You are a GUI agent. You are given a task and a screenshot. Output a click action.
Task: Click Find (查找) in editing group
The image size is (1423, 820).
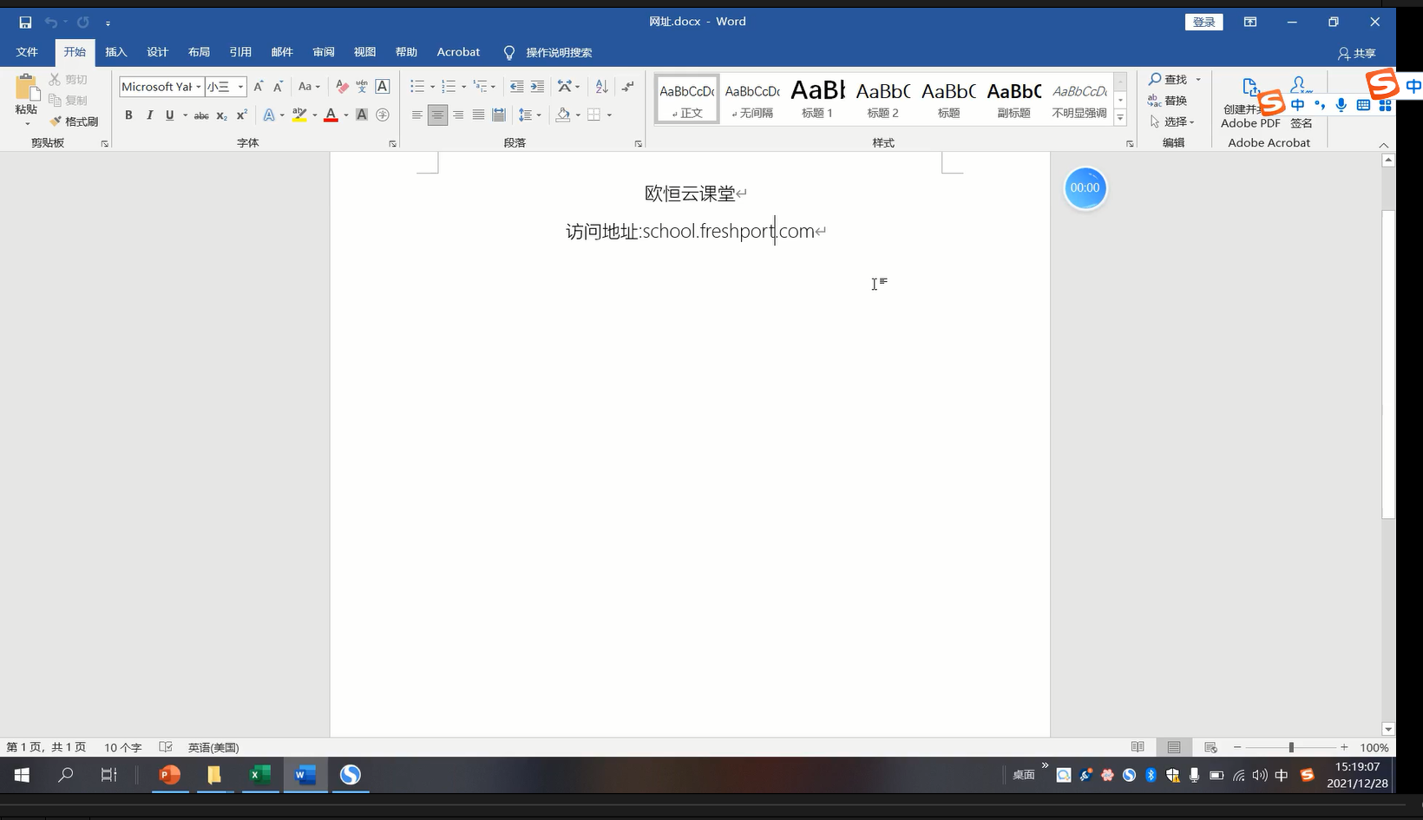1168,79
